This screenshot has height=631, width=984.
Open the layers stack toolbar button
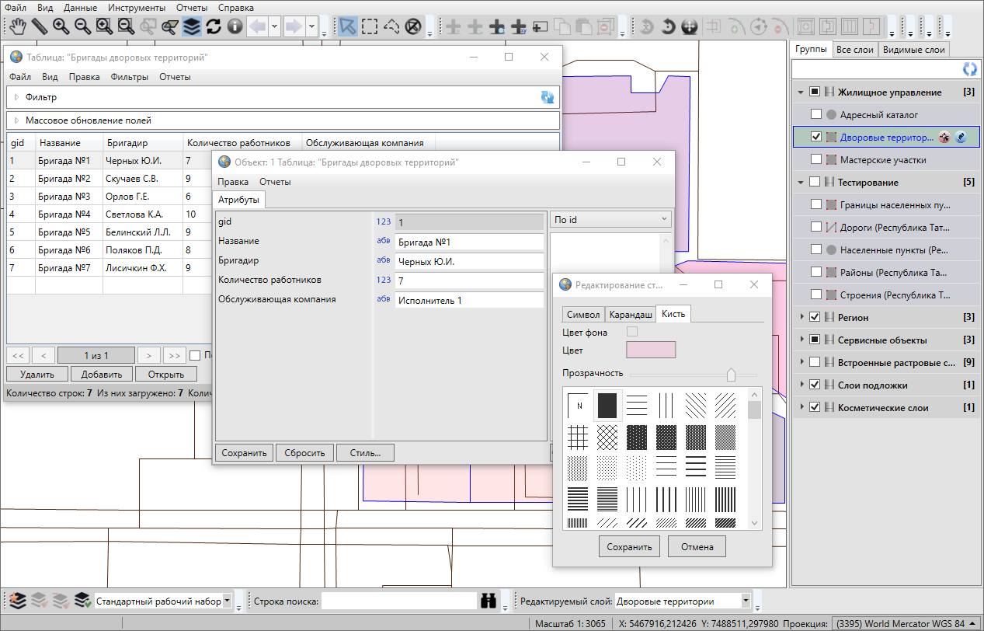coord(191,26)
